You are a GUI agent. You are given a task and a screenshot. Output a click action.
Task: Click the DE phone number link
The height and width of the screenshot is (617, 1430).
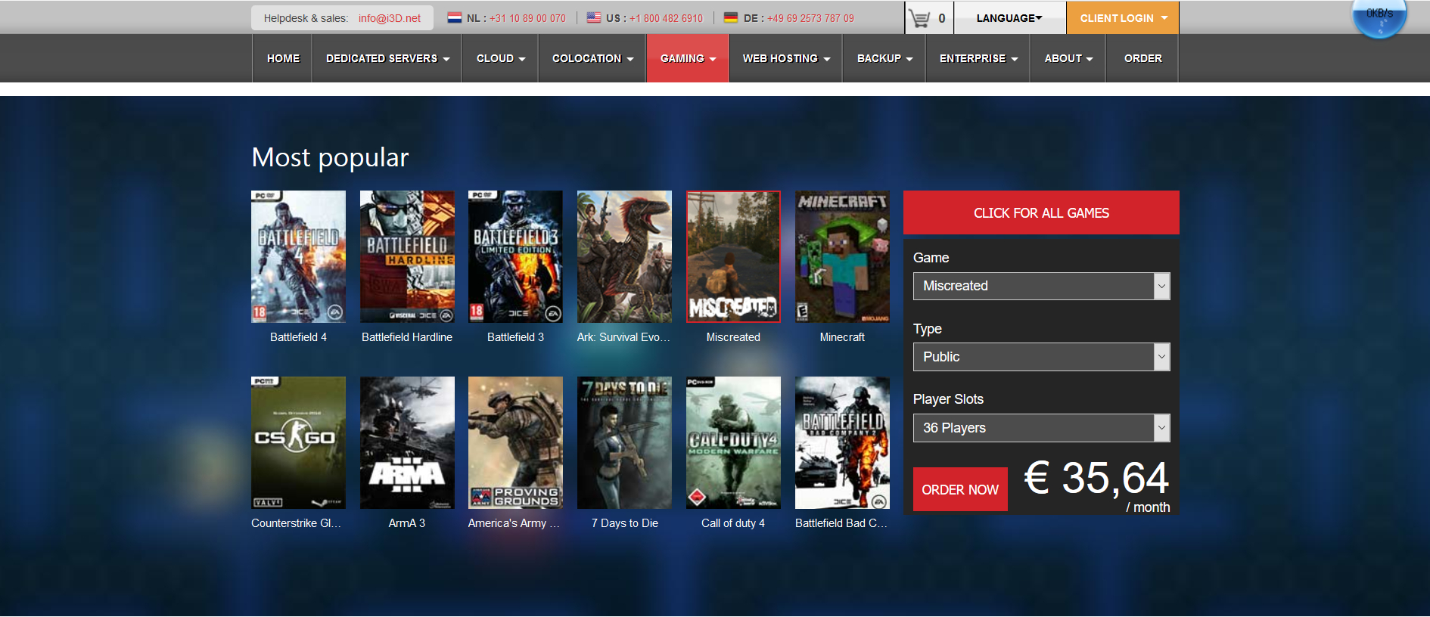click(810, 18)
